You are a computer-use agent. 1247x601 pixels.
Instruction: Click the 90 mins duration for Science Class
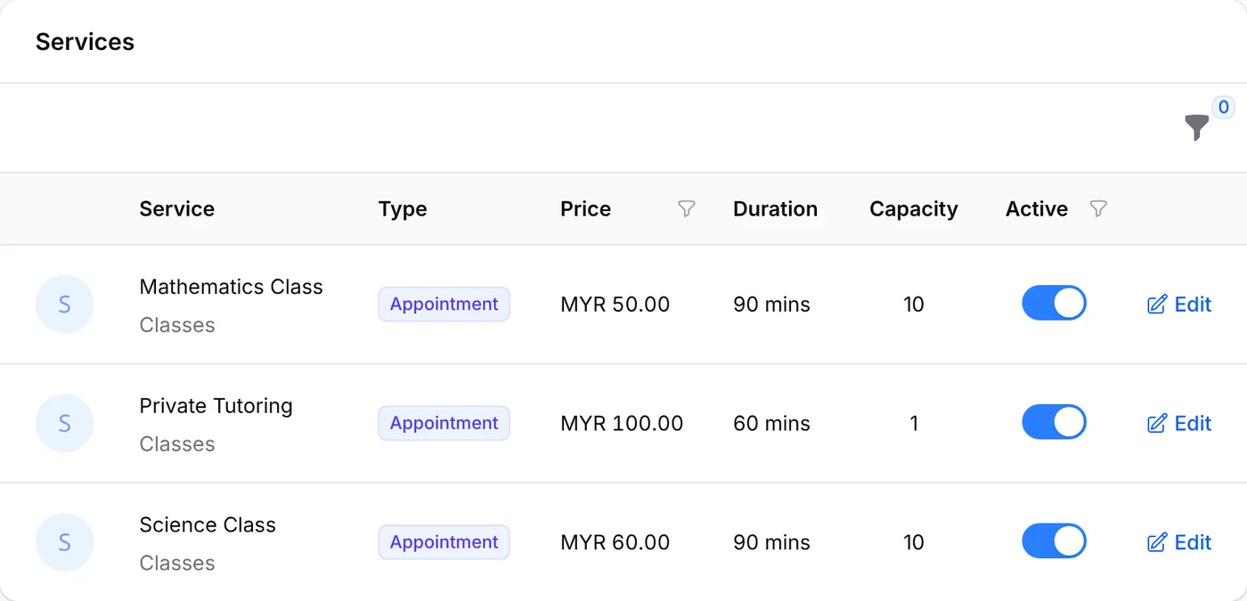point(771,542)
